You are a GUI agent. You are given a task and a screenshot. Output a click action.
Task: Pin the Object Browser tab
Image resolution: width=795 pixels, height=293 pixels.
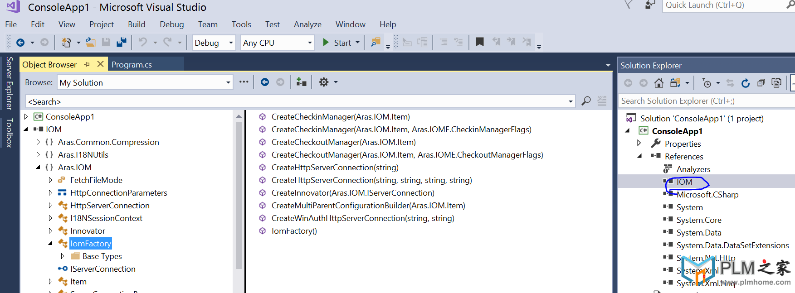tap(87, 64)
